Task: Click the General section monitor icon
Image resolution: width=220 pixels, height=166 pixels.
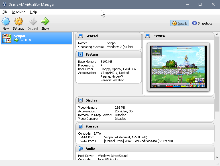Action: (x=81, y=36)
